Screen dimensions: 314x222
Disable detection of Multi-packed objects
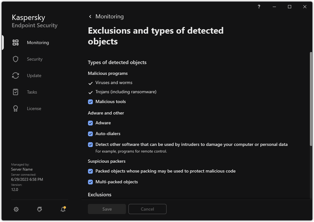click(90, 182)
